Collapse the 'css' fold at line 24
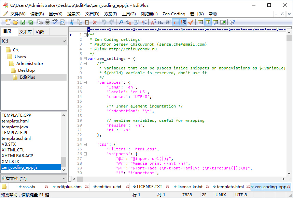 [x=85, y=144]
